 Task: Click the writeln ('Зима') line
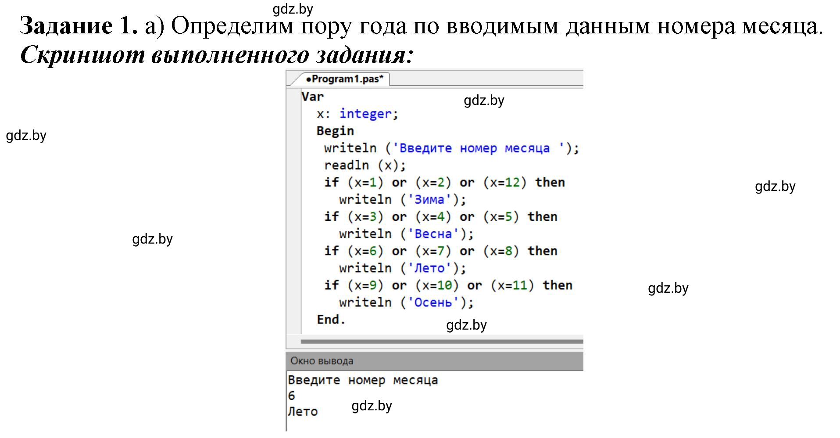403,199
